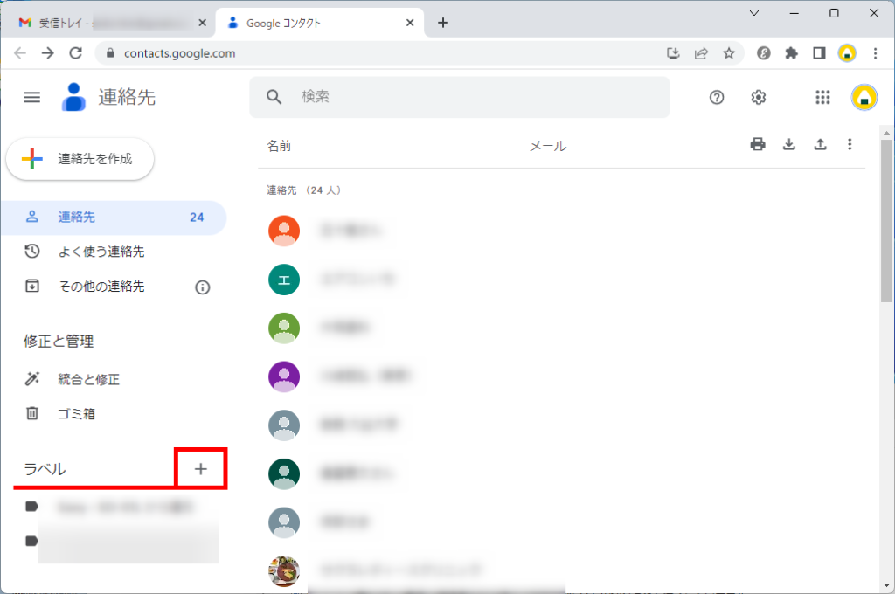Click the export contacts download icon
The height and width of the screenshot is (594, 895).
[x=789, y=145]
